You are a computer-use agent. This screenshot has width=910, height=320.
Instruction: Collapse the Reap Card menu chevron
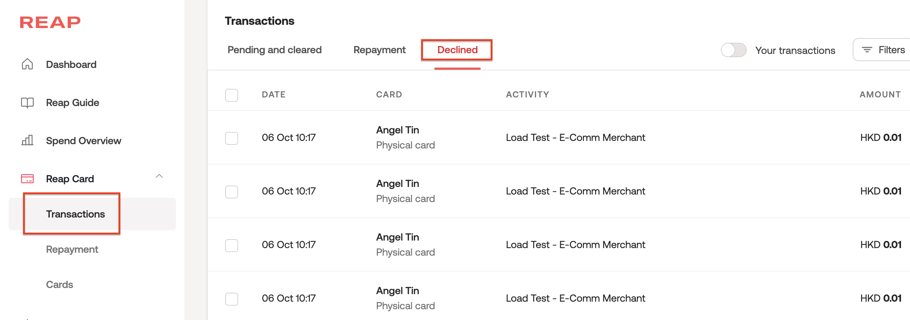click(159, 176)
